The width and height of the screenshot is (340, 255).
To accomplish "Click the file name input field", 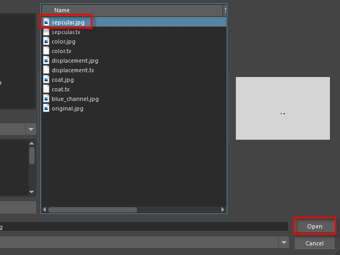I will pyautogui.click(x=143, y=227).
